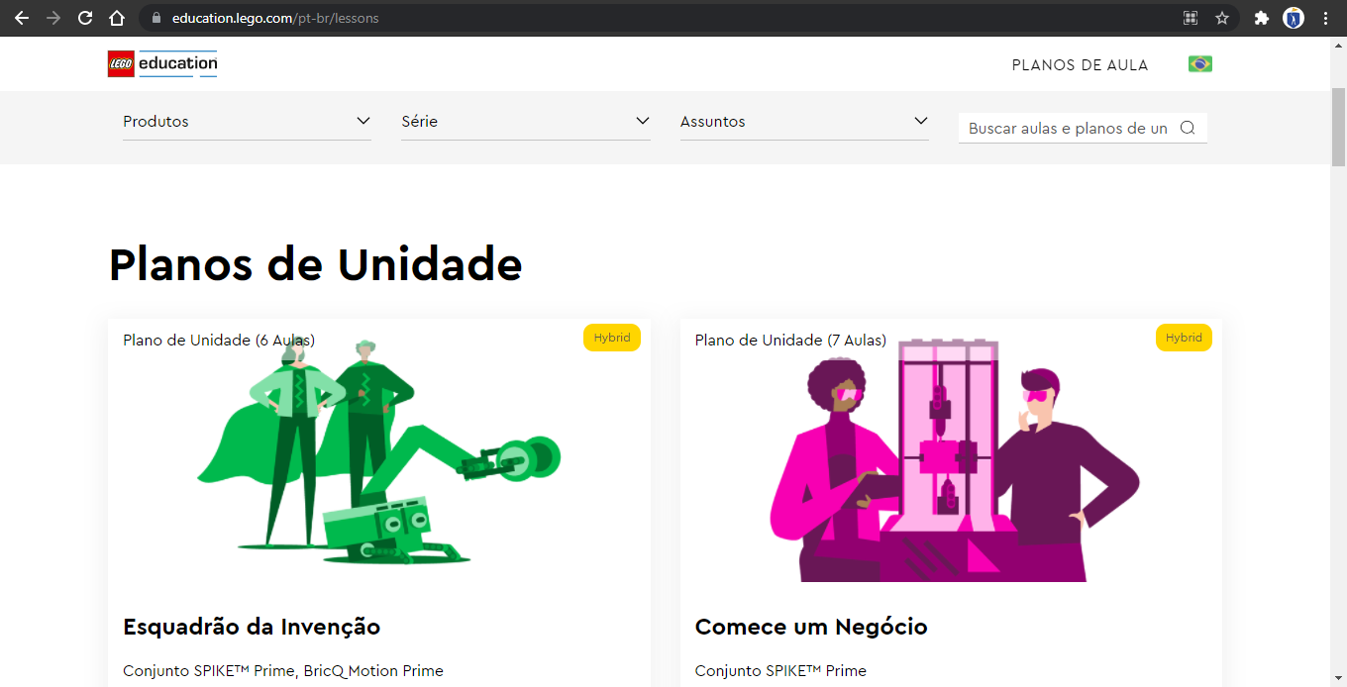Expand the Produtos dropdown
This screenshot has height=687, width=1347.
tap(247, 122)
